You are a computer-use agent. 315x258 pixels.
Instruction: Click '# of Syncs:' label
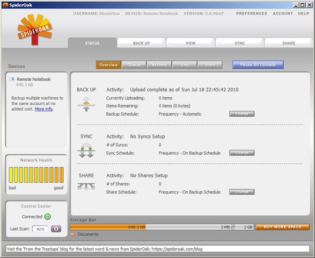(x=117, y=145)
